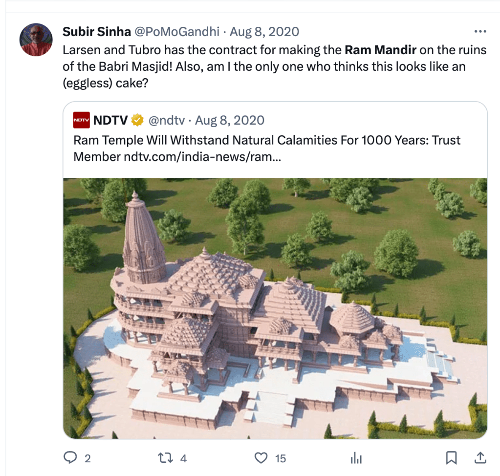Open the @PoMoGandhi handle link
Screen dimensions: 500x476
pyautogui.click(x=176, y=32)
